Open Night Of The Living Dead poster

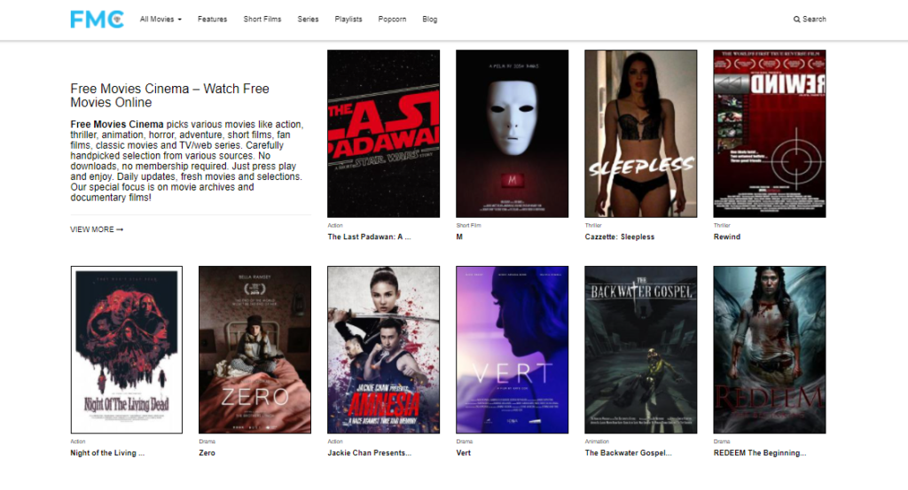(126, 349)
